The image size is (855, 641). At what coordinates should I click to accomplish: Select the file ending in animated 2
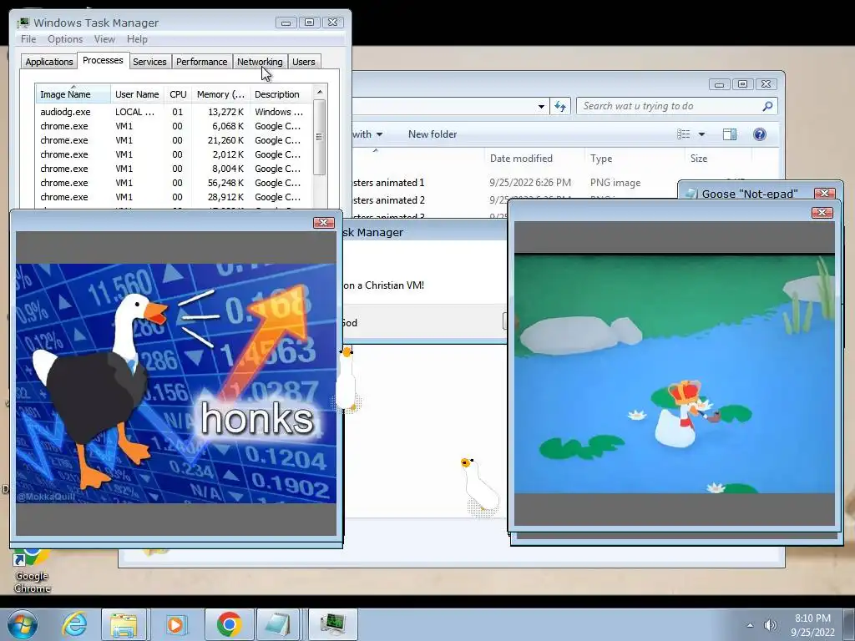[389, 200]
